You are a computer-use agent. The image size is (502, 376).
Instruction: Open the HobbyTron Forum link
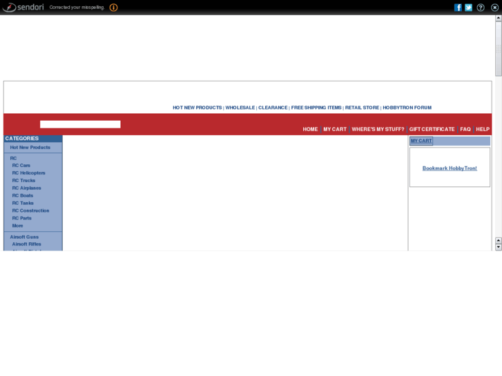coord(407,108)
